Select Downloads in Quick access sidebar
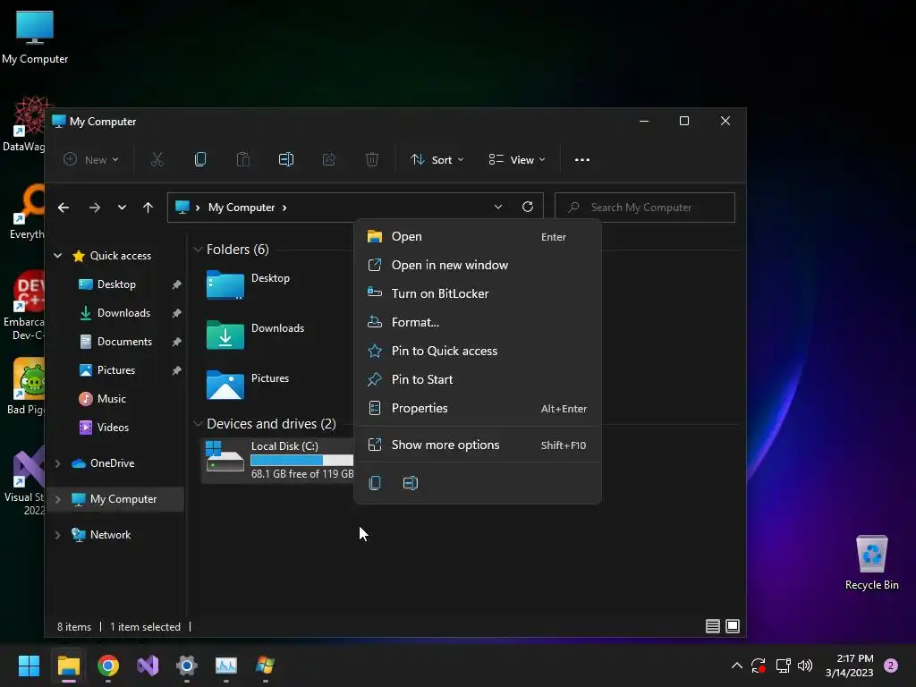The height and width of the screenshot is (687, 916). pos(123,313)
